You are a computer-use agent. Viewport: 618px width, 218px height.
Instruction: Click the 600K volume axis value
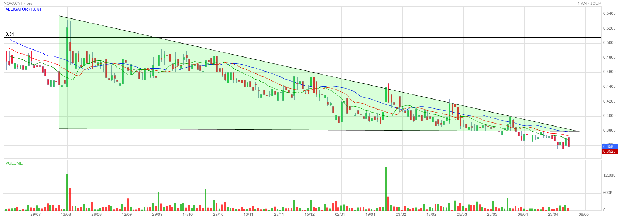point(608,193)
